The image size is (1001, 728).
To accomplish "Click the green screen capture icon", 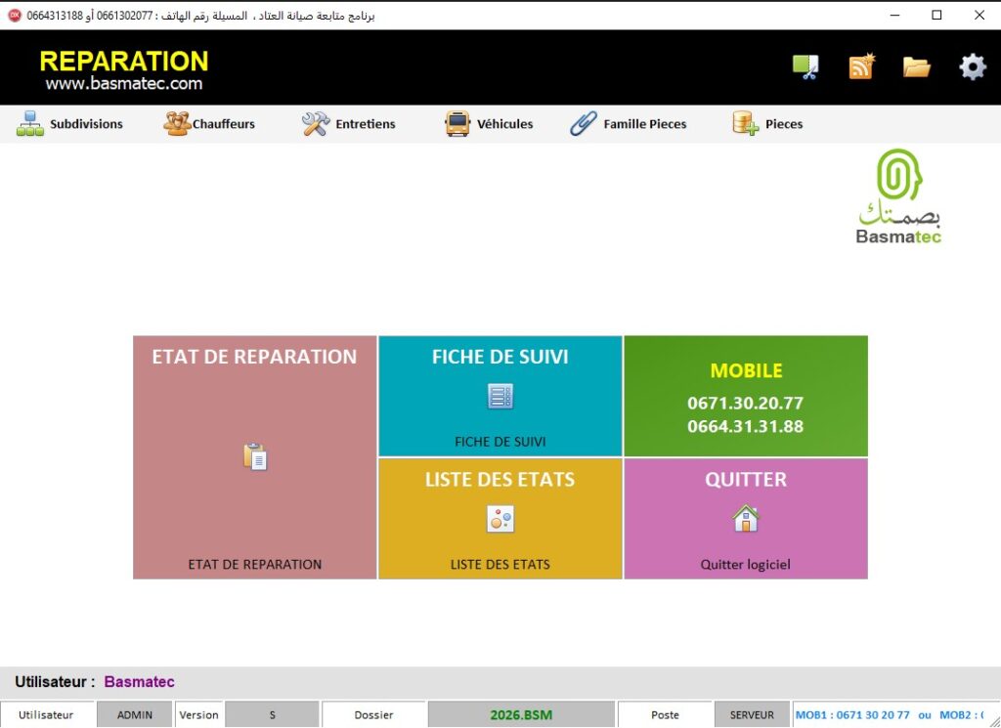I will (805, 66).
